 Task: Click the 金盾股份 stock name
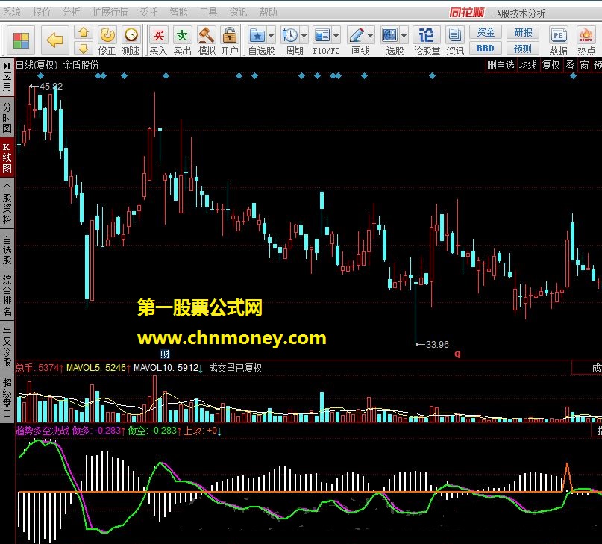[x=81, y=66]
